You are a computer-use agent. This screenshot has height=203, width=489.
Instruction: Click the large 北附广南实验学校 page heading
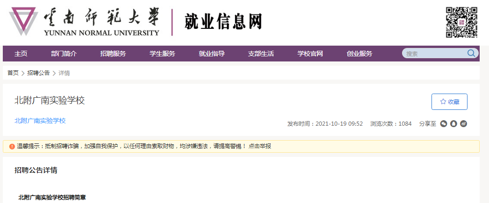coord(50,101)
